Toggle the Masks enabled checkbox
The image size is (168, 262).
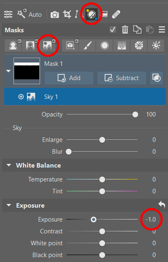click(113, 30)
